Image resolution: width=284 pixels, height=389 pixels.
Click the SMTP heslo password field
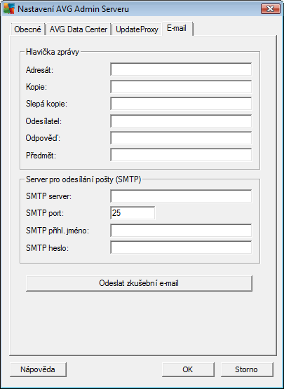(181, 247)
